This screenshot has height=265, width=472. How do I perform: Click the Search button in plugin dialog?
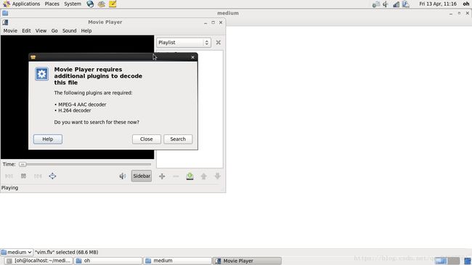coord(178,139)
